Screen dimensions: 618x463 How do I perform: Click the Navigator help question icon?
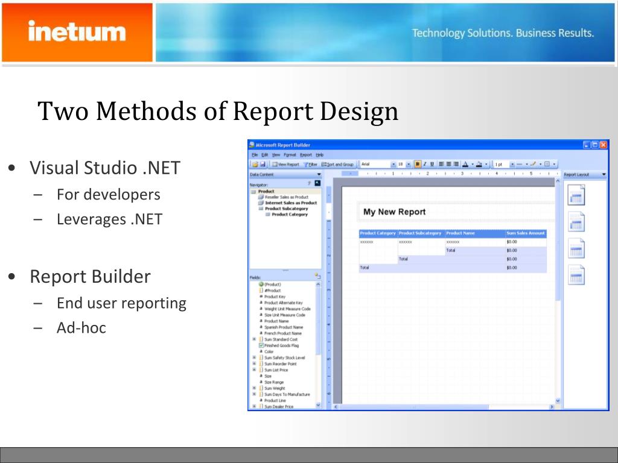point(310,183)
